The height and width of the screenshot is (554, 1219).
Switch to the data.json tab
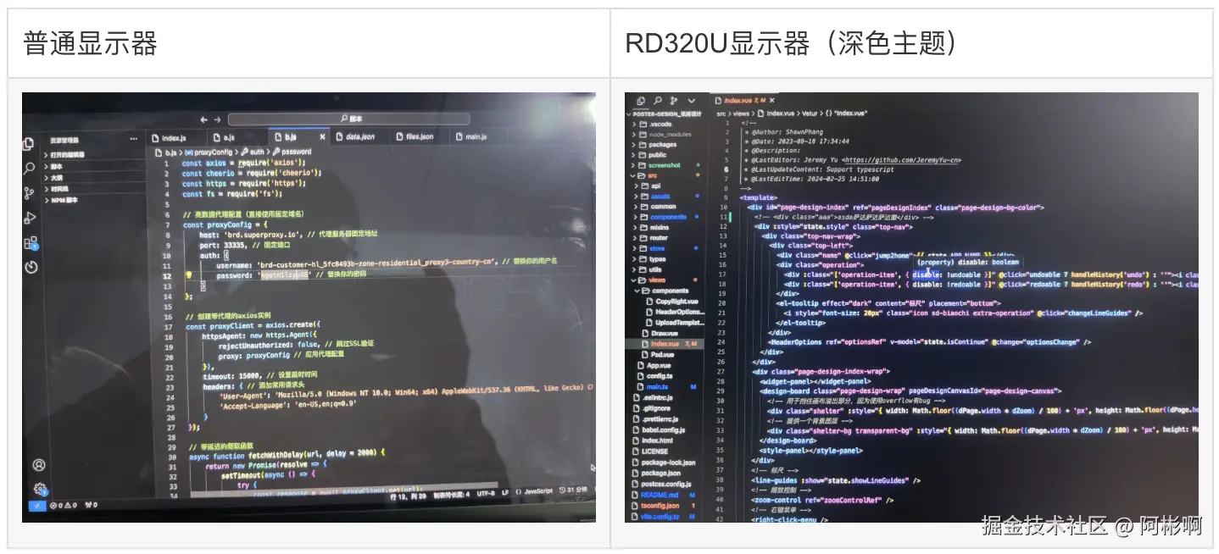tap(359, 136)
